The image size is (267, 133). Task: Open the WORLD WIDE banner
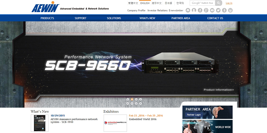(x=207, y=127)
